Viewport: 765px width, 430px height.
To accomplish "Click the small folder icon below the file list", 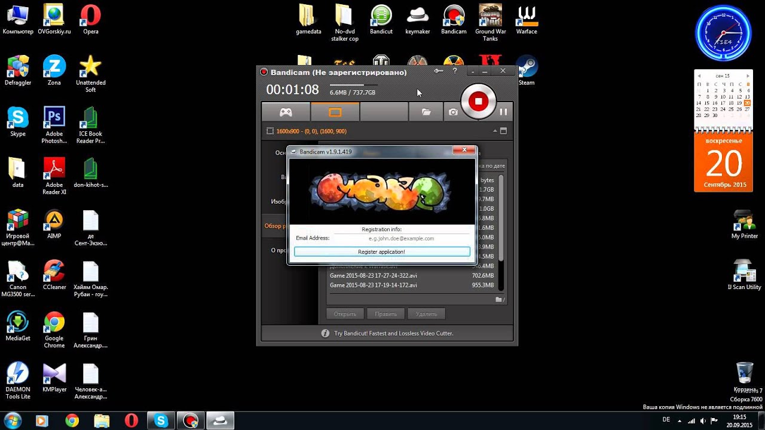I will pyautogui.click(x=499, y=300).
